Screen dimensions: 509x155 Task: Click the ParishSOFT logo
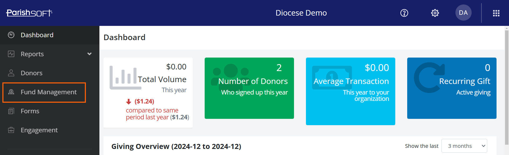[29, 13]
